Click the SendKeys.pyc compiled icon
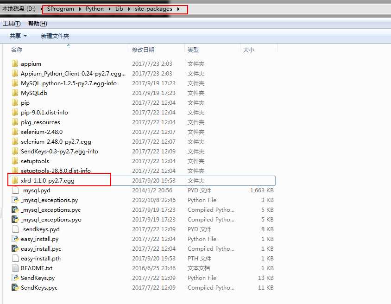Image resolution: width=391 pixels, height=304 pixels. pyautogui.click(x=15, y=287)
